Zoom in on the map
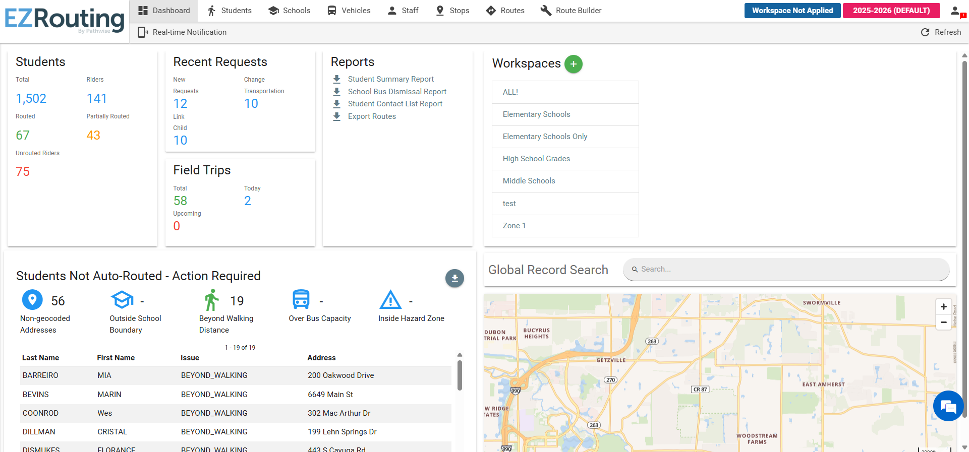969x452 pixels. [x=943, y=306]
